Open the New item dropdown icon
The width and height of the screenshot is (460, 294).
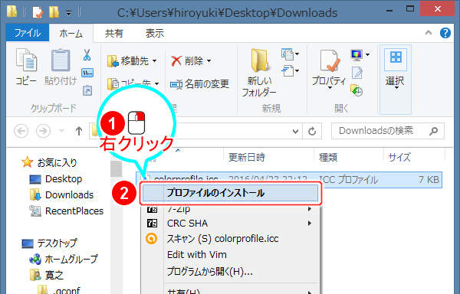click(290, 54)
